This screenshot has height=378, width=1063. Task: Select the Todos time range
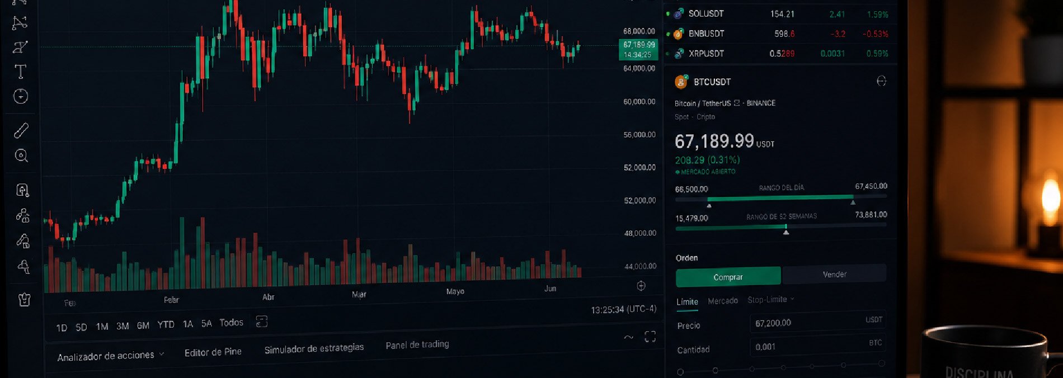coord(231,323)
